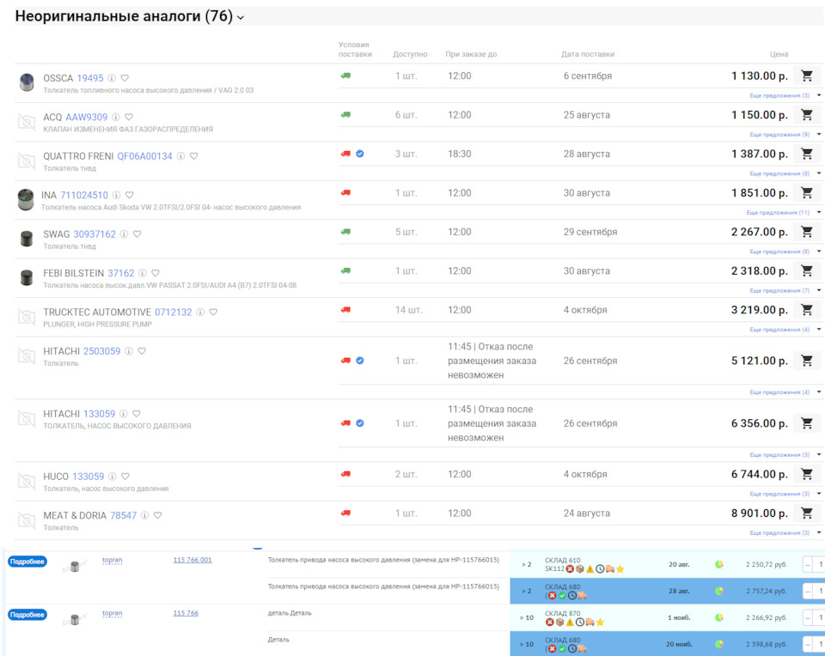Open info icon for INA 711024510

pos(116,195)
